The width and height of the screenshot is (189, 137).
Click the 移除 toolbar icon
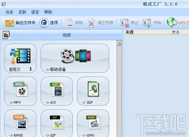[69, 23]
